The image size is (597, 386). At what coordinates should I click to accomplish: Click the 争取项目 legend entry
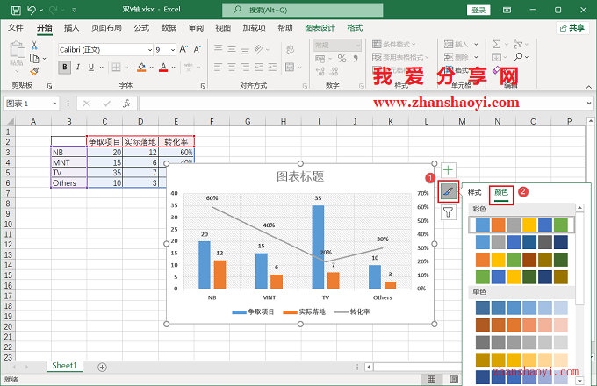[x=253, y=311]
